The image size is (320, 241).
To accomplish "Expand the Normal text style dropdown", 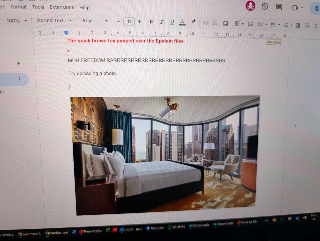I will coord(54,20).
